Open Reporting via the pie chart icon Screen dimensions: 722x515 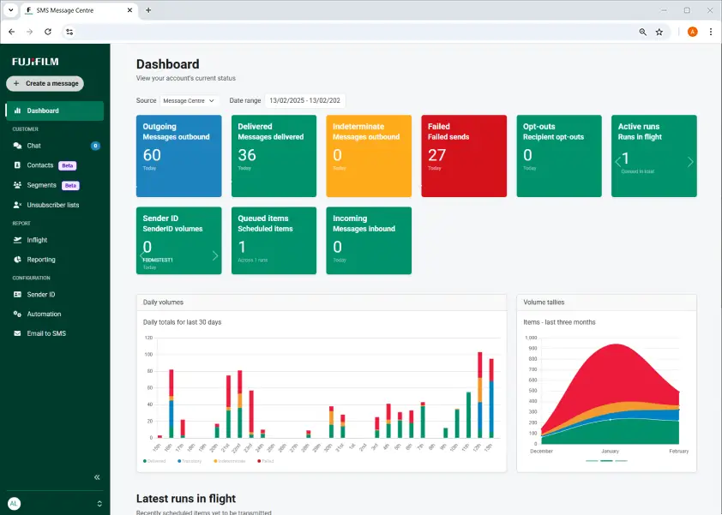click(18, 260)
